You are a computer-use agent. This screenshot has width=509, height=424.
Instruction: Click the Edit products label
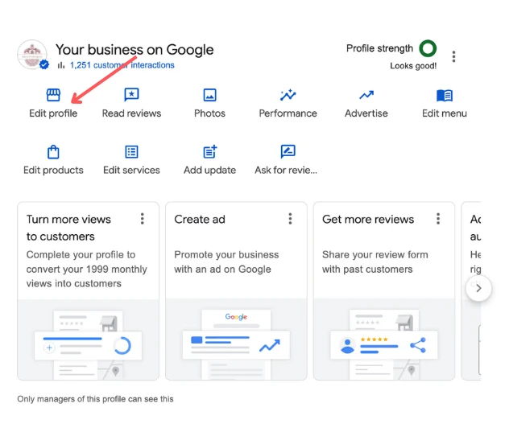click(x=53, y=170)
